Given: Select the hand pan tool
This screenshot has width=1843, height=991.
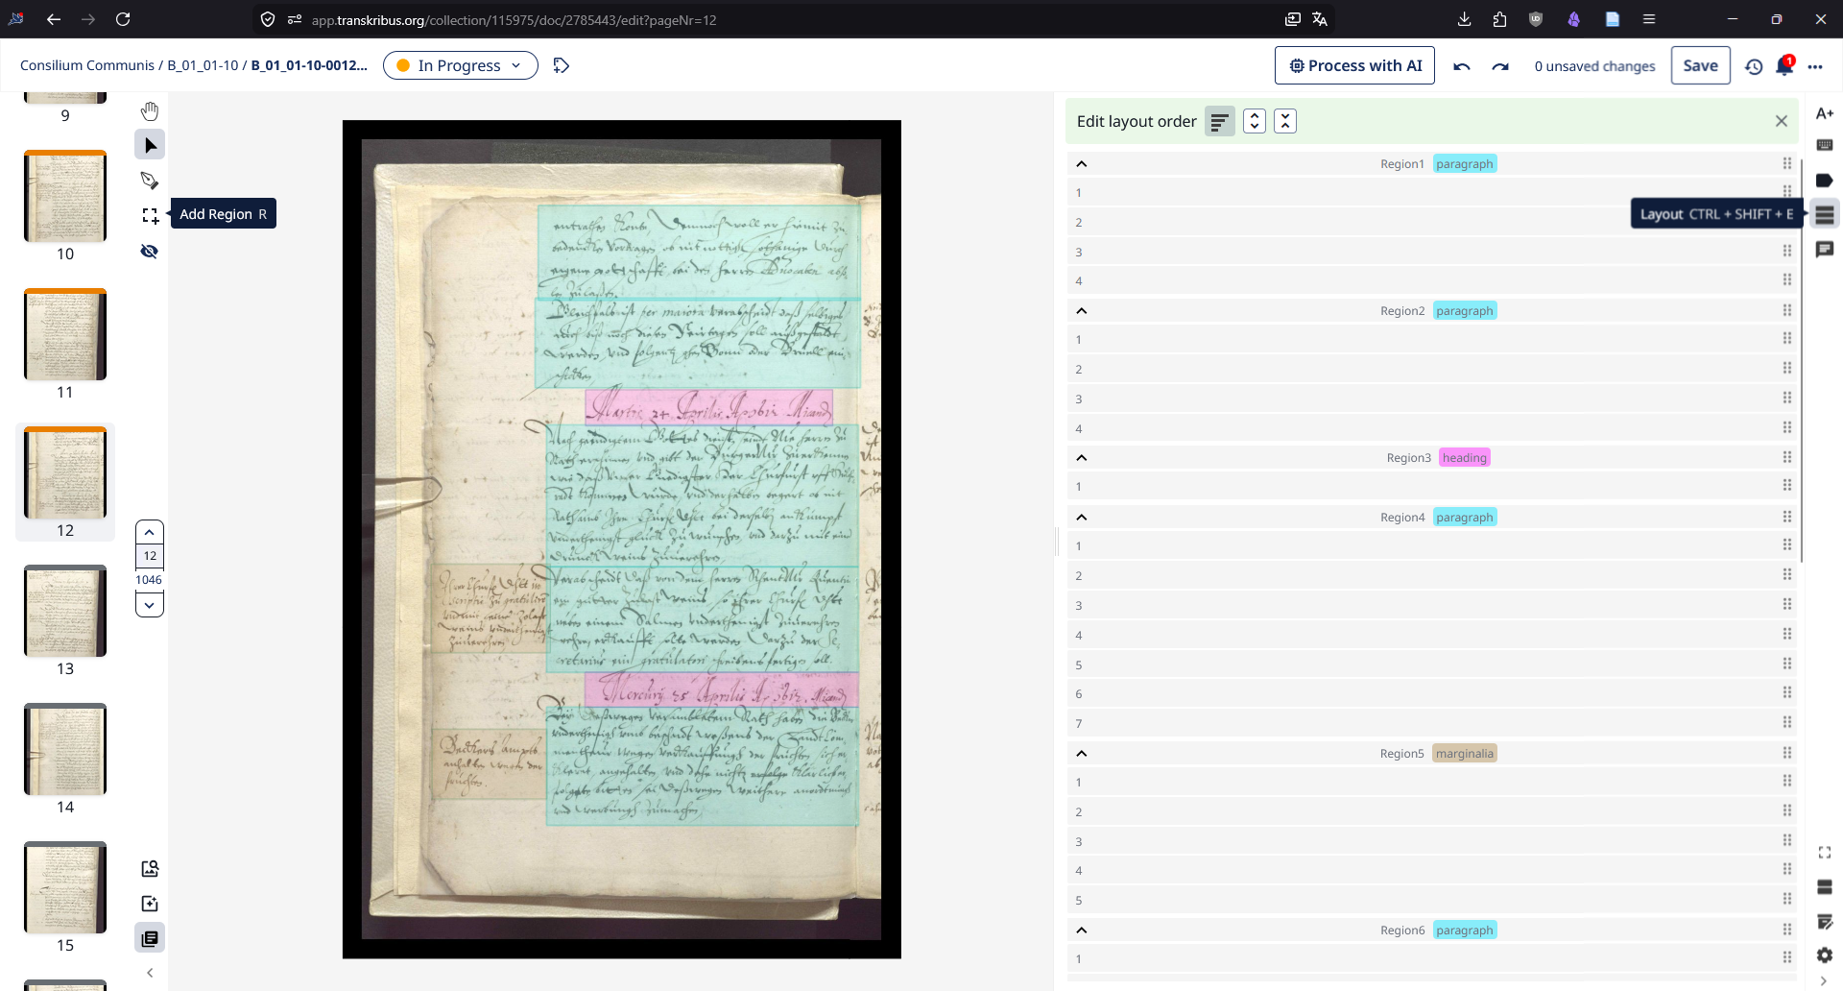Looking at the screenshot, I should point(150,110).
